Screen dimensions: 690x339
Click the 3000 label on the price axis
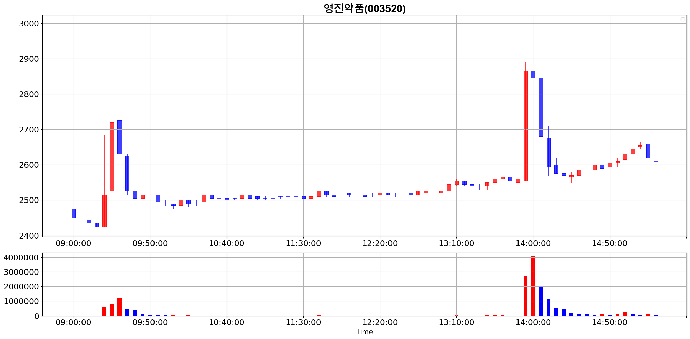click(x=29, y=24)
